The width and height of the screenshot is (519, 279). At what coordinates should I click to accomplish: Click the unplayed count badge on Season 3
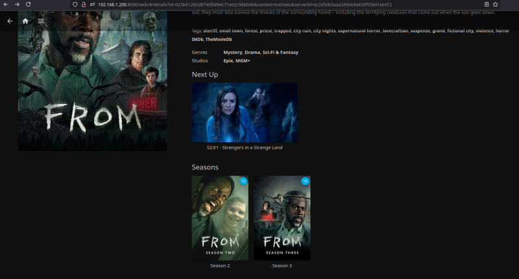click(305, 181)
